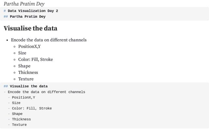
Task: Click the '- Size' line in code cell
Action: [14, 103]
